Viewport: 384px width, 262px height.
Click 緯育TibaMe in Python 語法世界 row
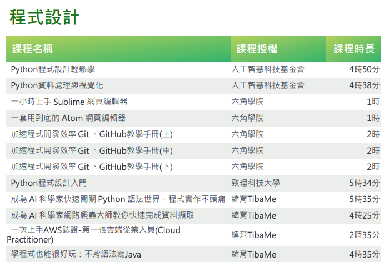(254, 199)
